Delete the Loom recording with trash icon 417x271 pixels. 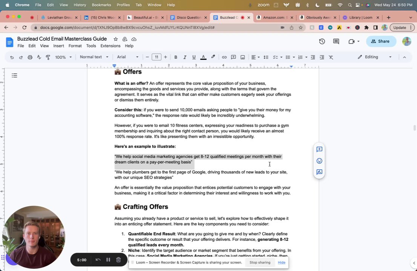119,260
